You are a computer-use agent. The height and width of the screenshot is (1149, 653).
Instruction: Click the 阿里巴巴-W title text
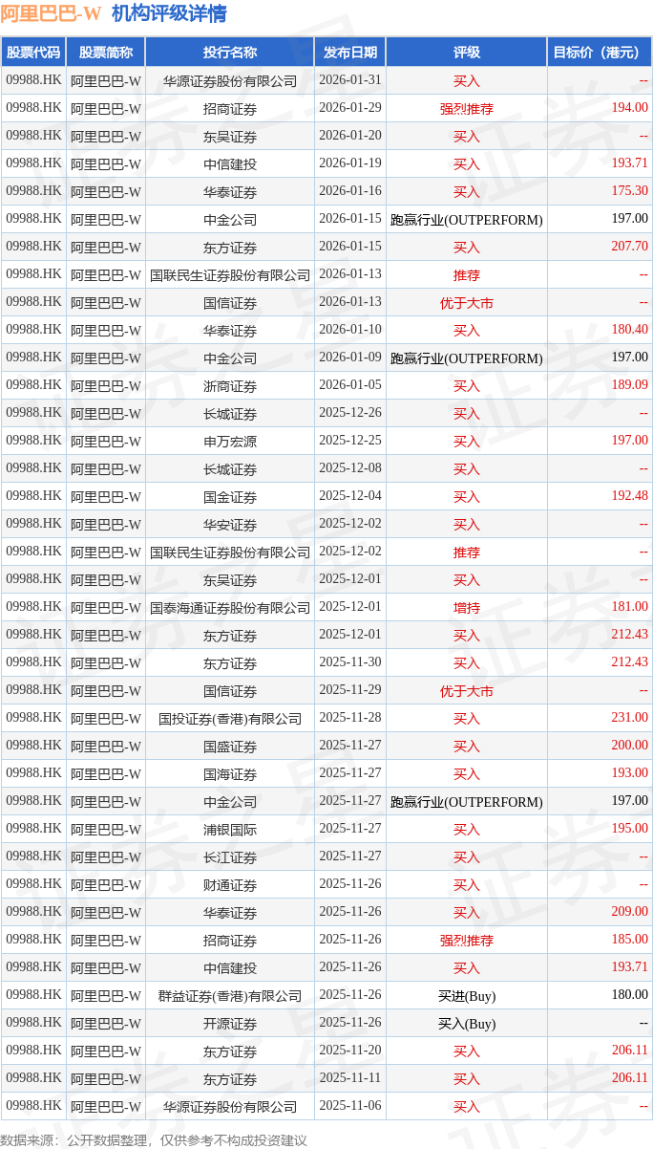tap(51, 13)
